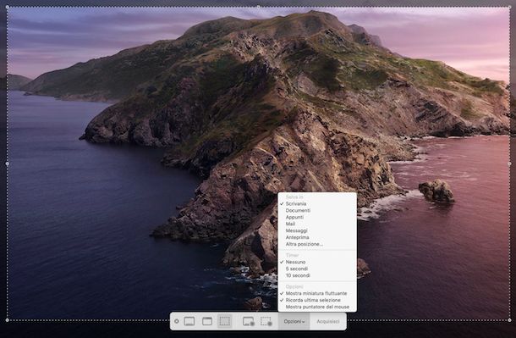Select the capture selected portion icon
The image size is (516, 338).
tap(225, 321)
